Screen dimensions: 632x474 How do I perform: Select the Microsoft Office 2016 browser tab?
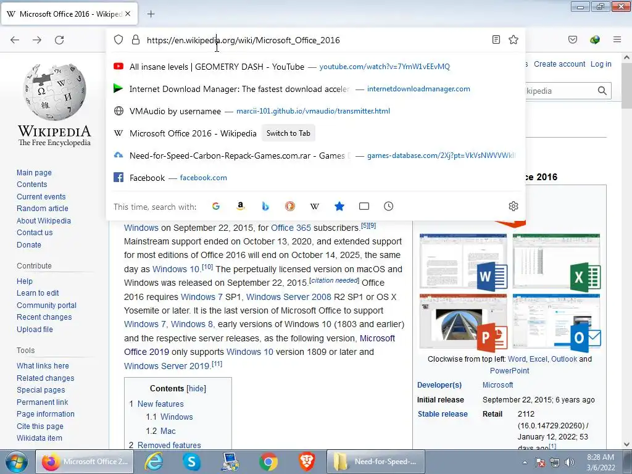coord(69,14)
